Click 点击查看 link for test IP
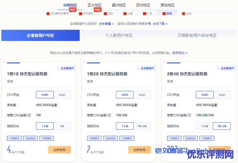 [106, 24]
